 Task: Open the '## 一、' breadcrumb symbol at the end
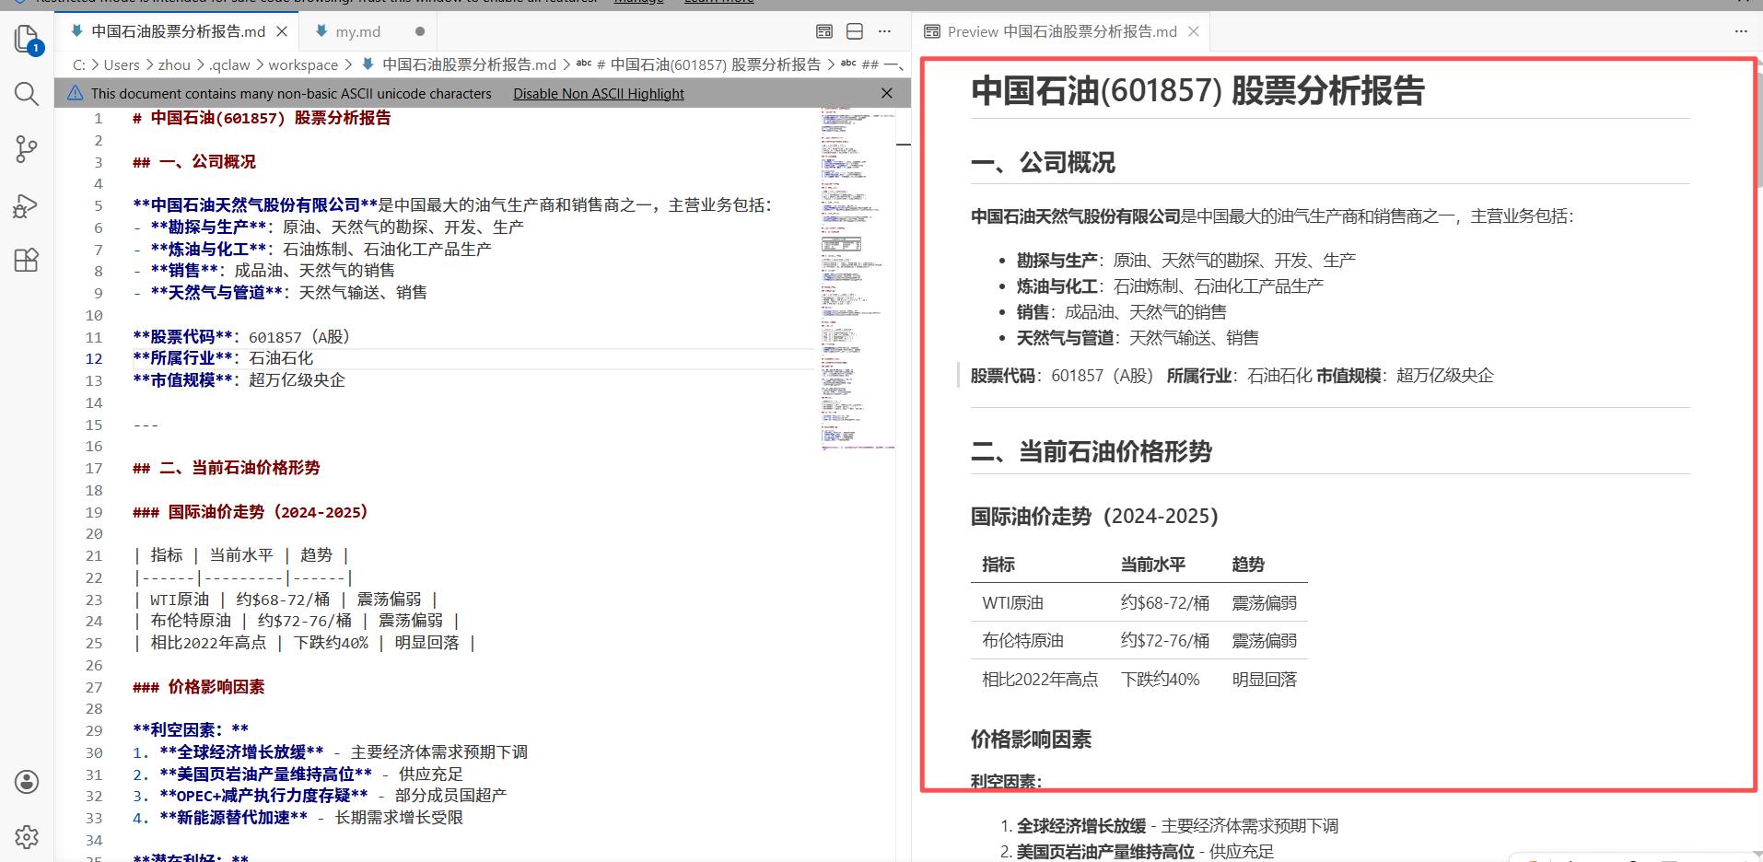click(x=871, y=64)
